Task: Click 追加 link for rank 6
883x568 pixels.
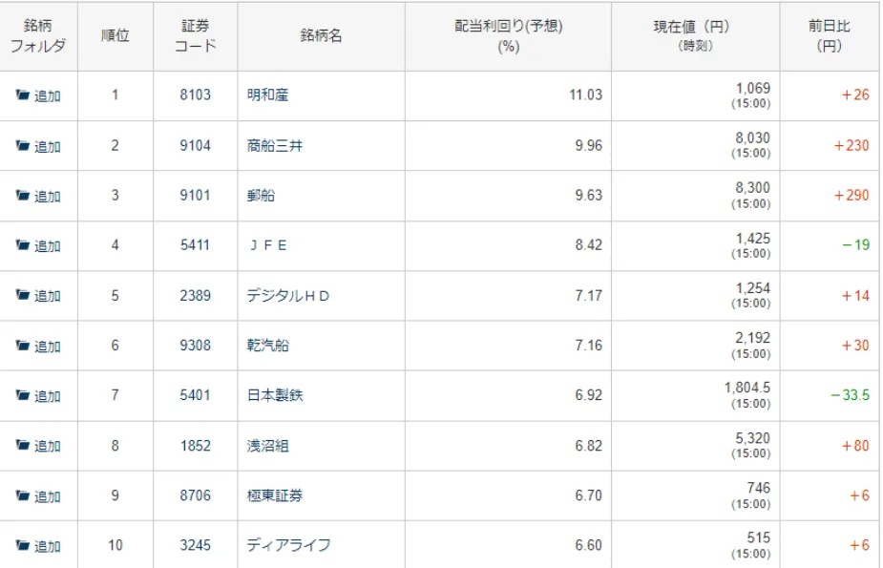Action: [x=48, y=347]
